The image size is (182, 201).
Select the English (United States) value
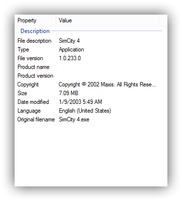(85, 111)
